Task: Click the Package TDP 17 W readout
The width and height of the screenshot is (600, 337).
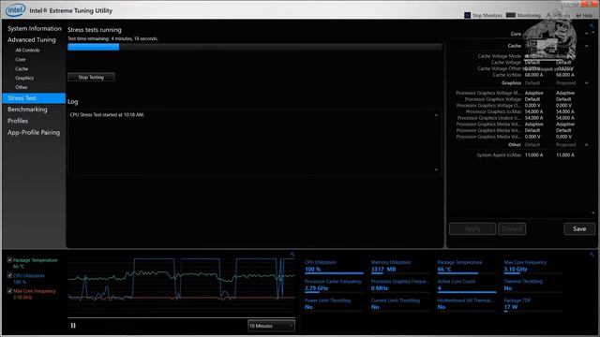Action: click(533, 304)
